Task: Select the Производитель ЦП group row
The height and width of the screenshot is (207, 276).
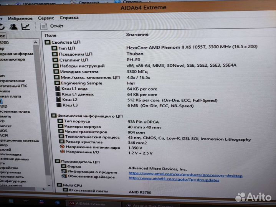Action: coord(78,161)
